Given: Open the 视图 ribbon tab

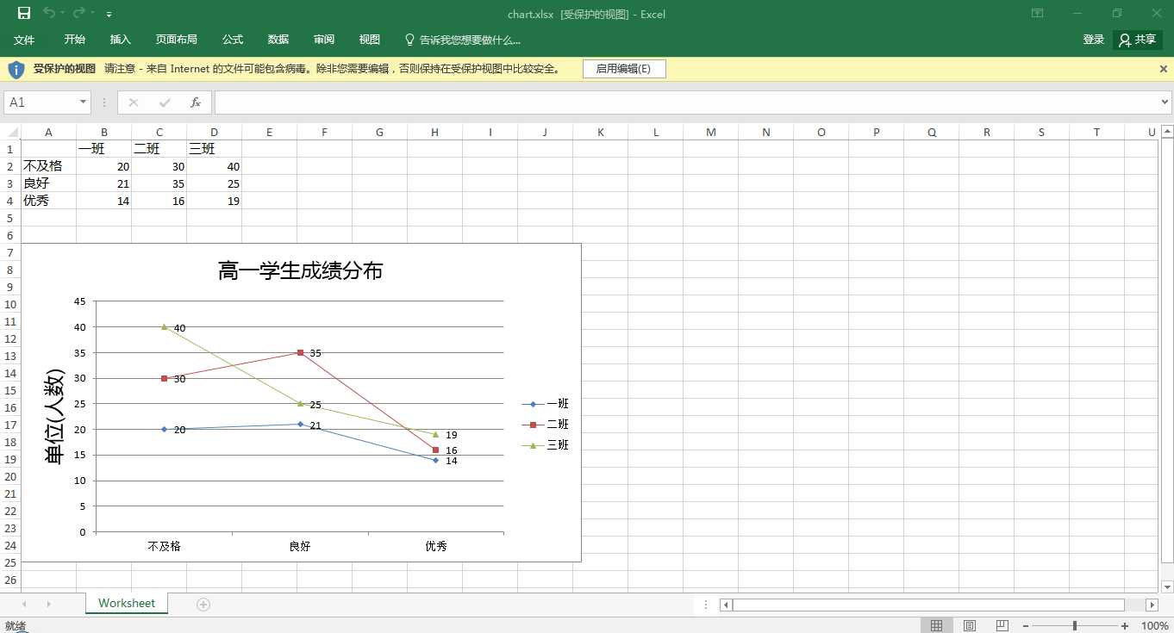Looking at the screenshot, I should (370, 40).
